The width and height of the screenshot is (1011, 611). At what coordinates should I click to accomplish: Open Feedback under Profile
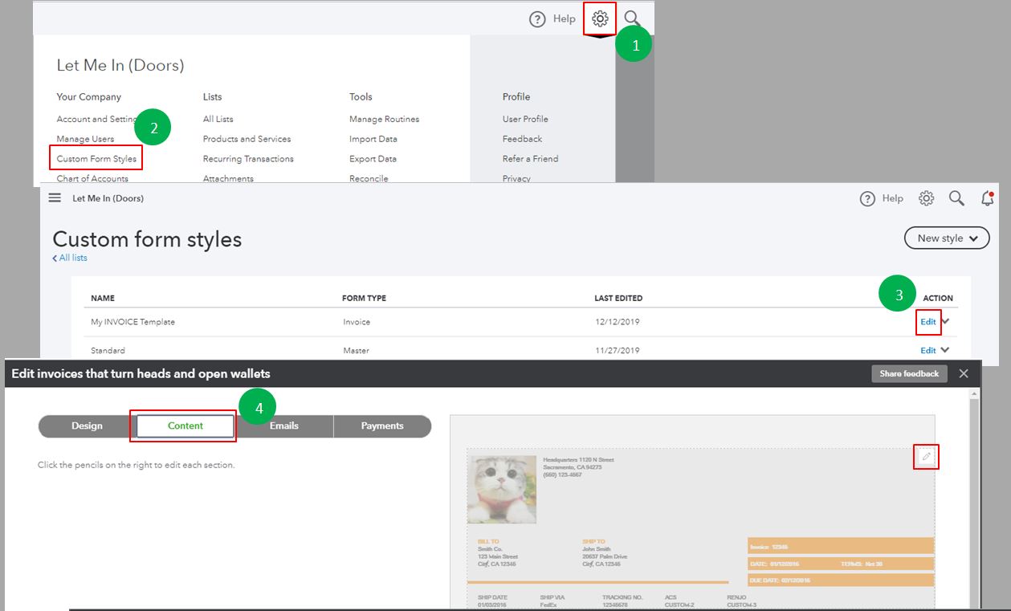[522, 139]
